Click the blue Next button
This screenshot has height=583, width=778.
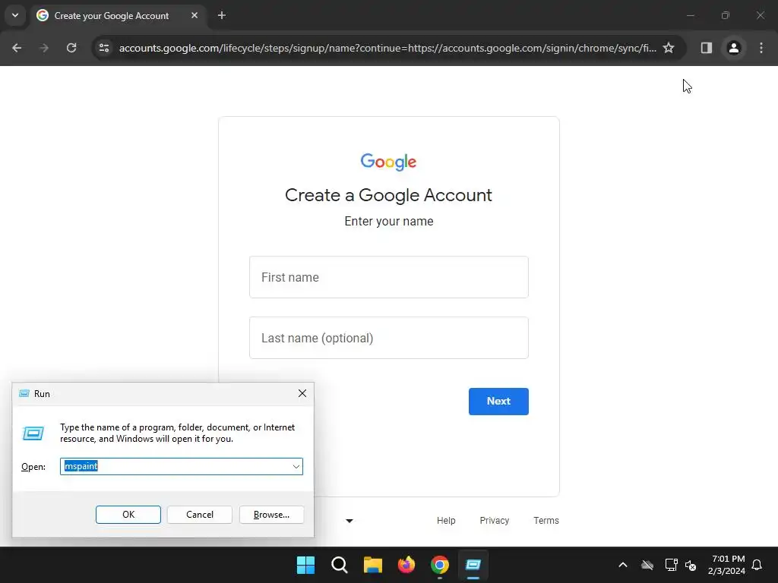tap(498, 401)
